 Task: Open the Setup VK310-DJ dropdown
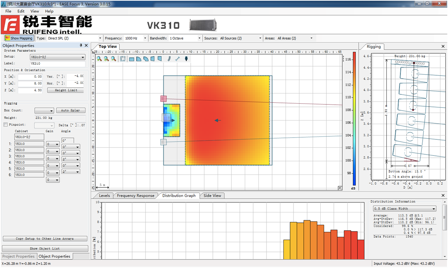point(57,57)
